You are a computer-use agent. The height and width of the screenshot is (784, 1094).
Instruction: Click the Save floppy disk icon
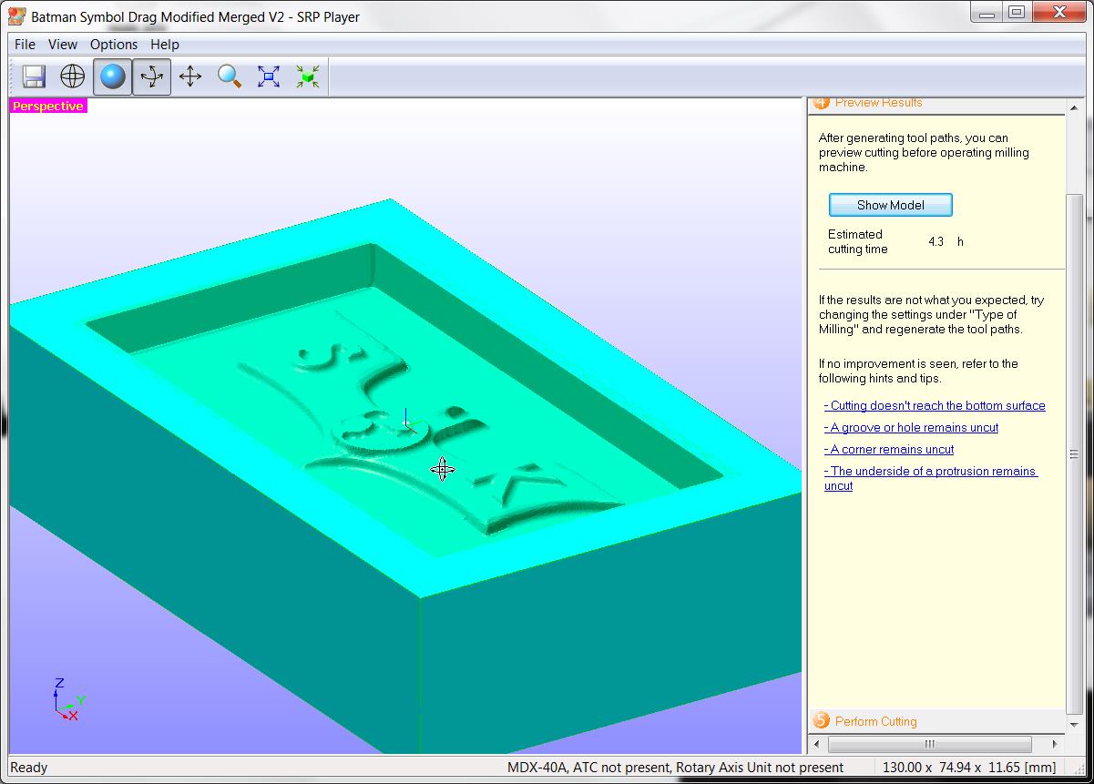[35, 76]
